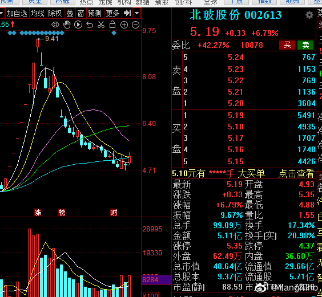Image resolution: width=322 pixels, height=297 pixels.
Task: Select sell level 2 price 5.21
Action: (x=236, y=92)
